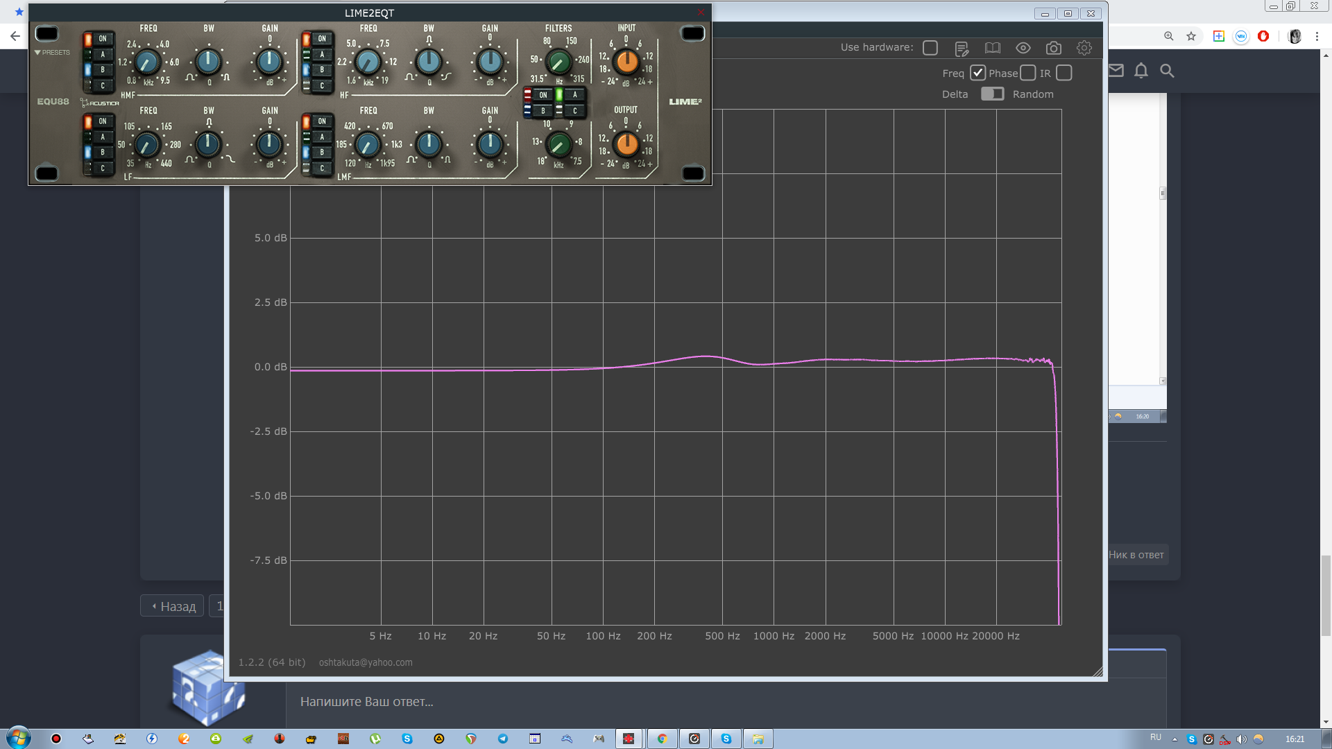
Task: Open Chrome three-dot menu
Action: pos(1317,36)
